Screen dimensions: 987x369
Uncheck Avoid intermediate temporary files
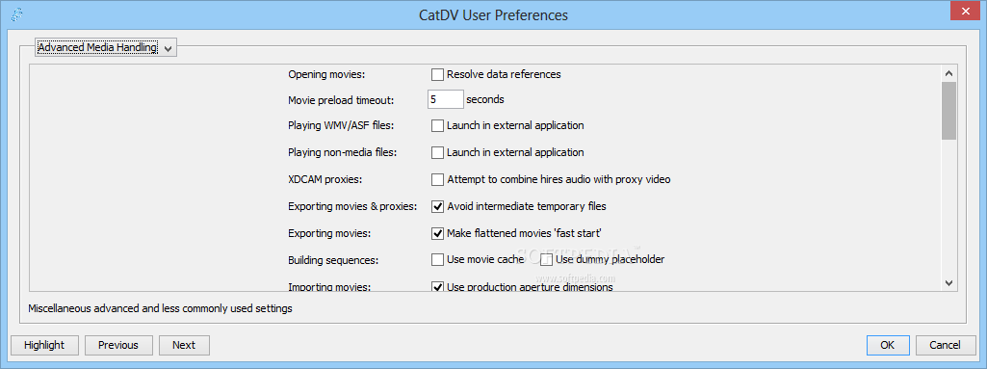coord(437,206)
